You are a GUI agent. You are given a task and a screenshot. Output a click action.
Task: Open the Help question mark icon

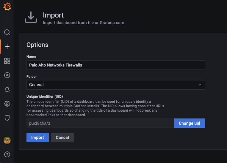click(7, 154)
